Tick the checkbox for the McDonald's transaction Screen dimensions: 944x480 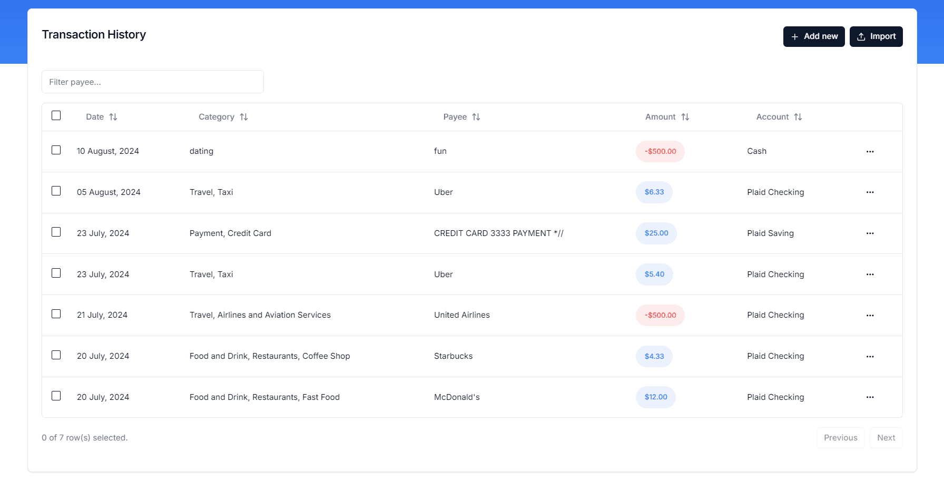[56, 396]
